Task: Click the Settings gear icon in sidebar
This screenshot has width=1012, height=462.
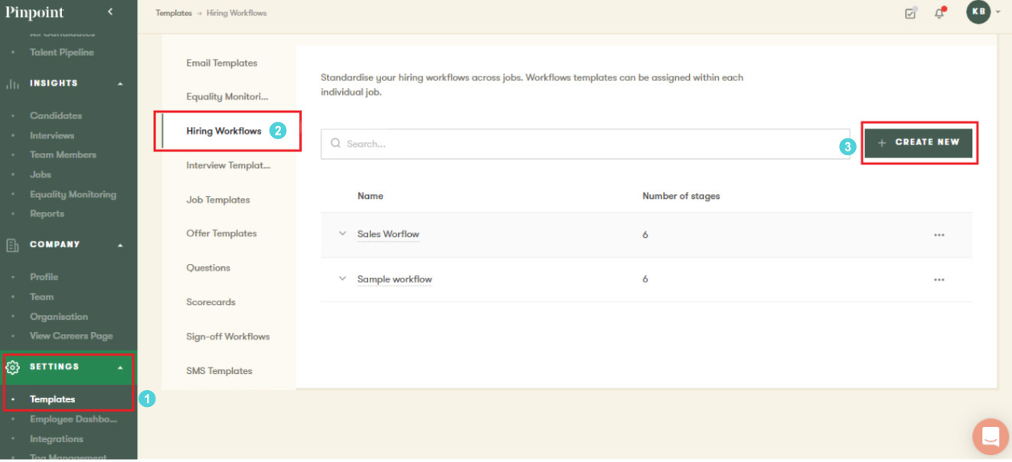Action: point(12,367)
